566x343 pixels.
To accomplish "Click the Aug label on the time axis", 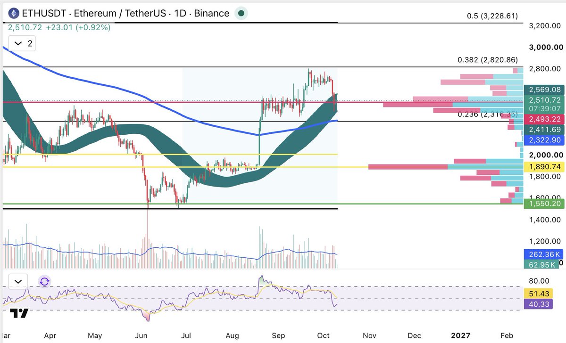I will (x=233, y=335).
